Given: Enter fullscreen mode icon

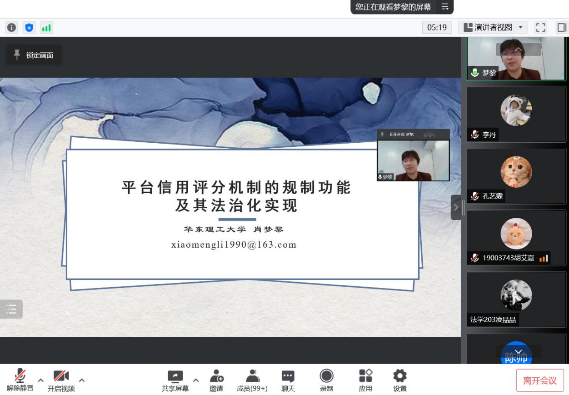Looking at the screenshot, I should coord(540,27).
